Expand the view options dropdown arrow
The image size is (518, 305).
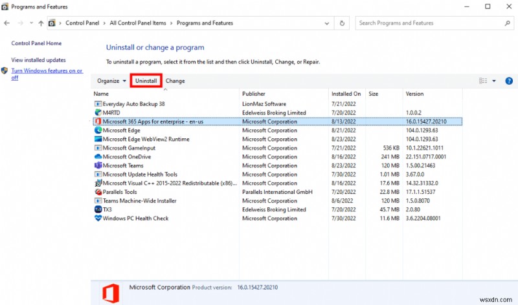pos(494,81)
